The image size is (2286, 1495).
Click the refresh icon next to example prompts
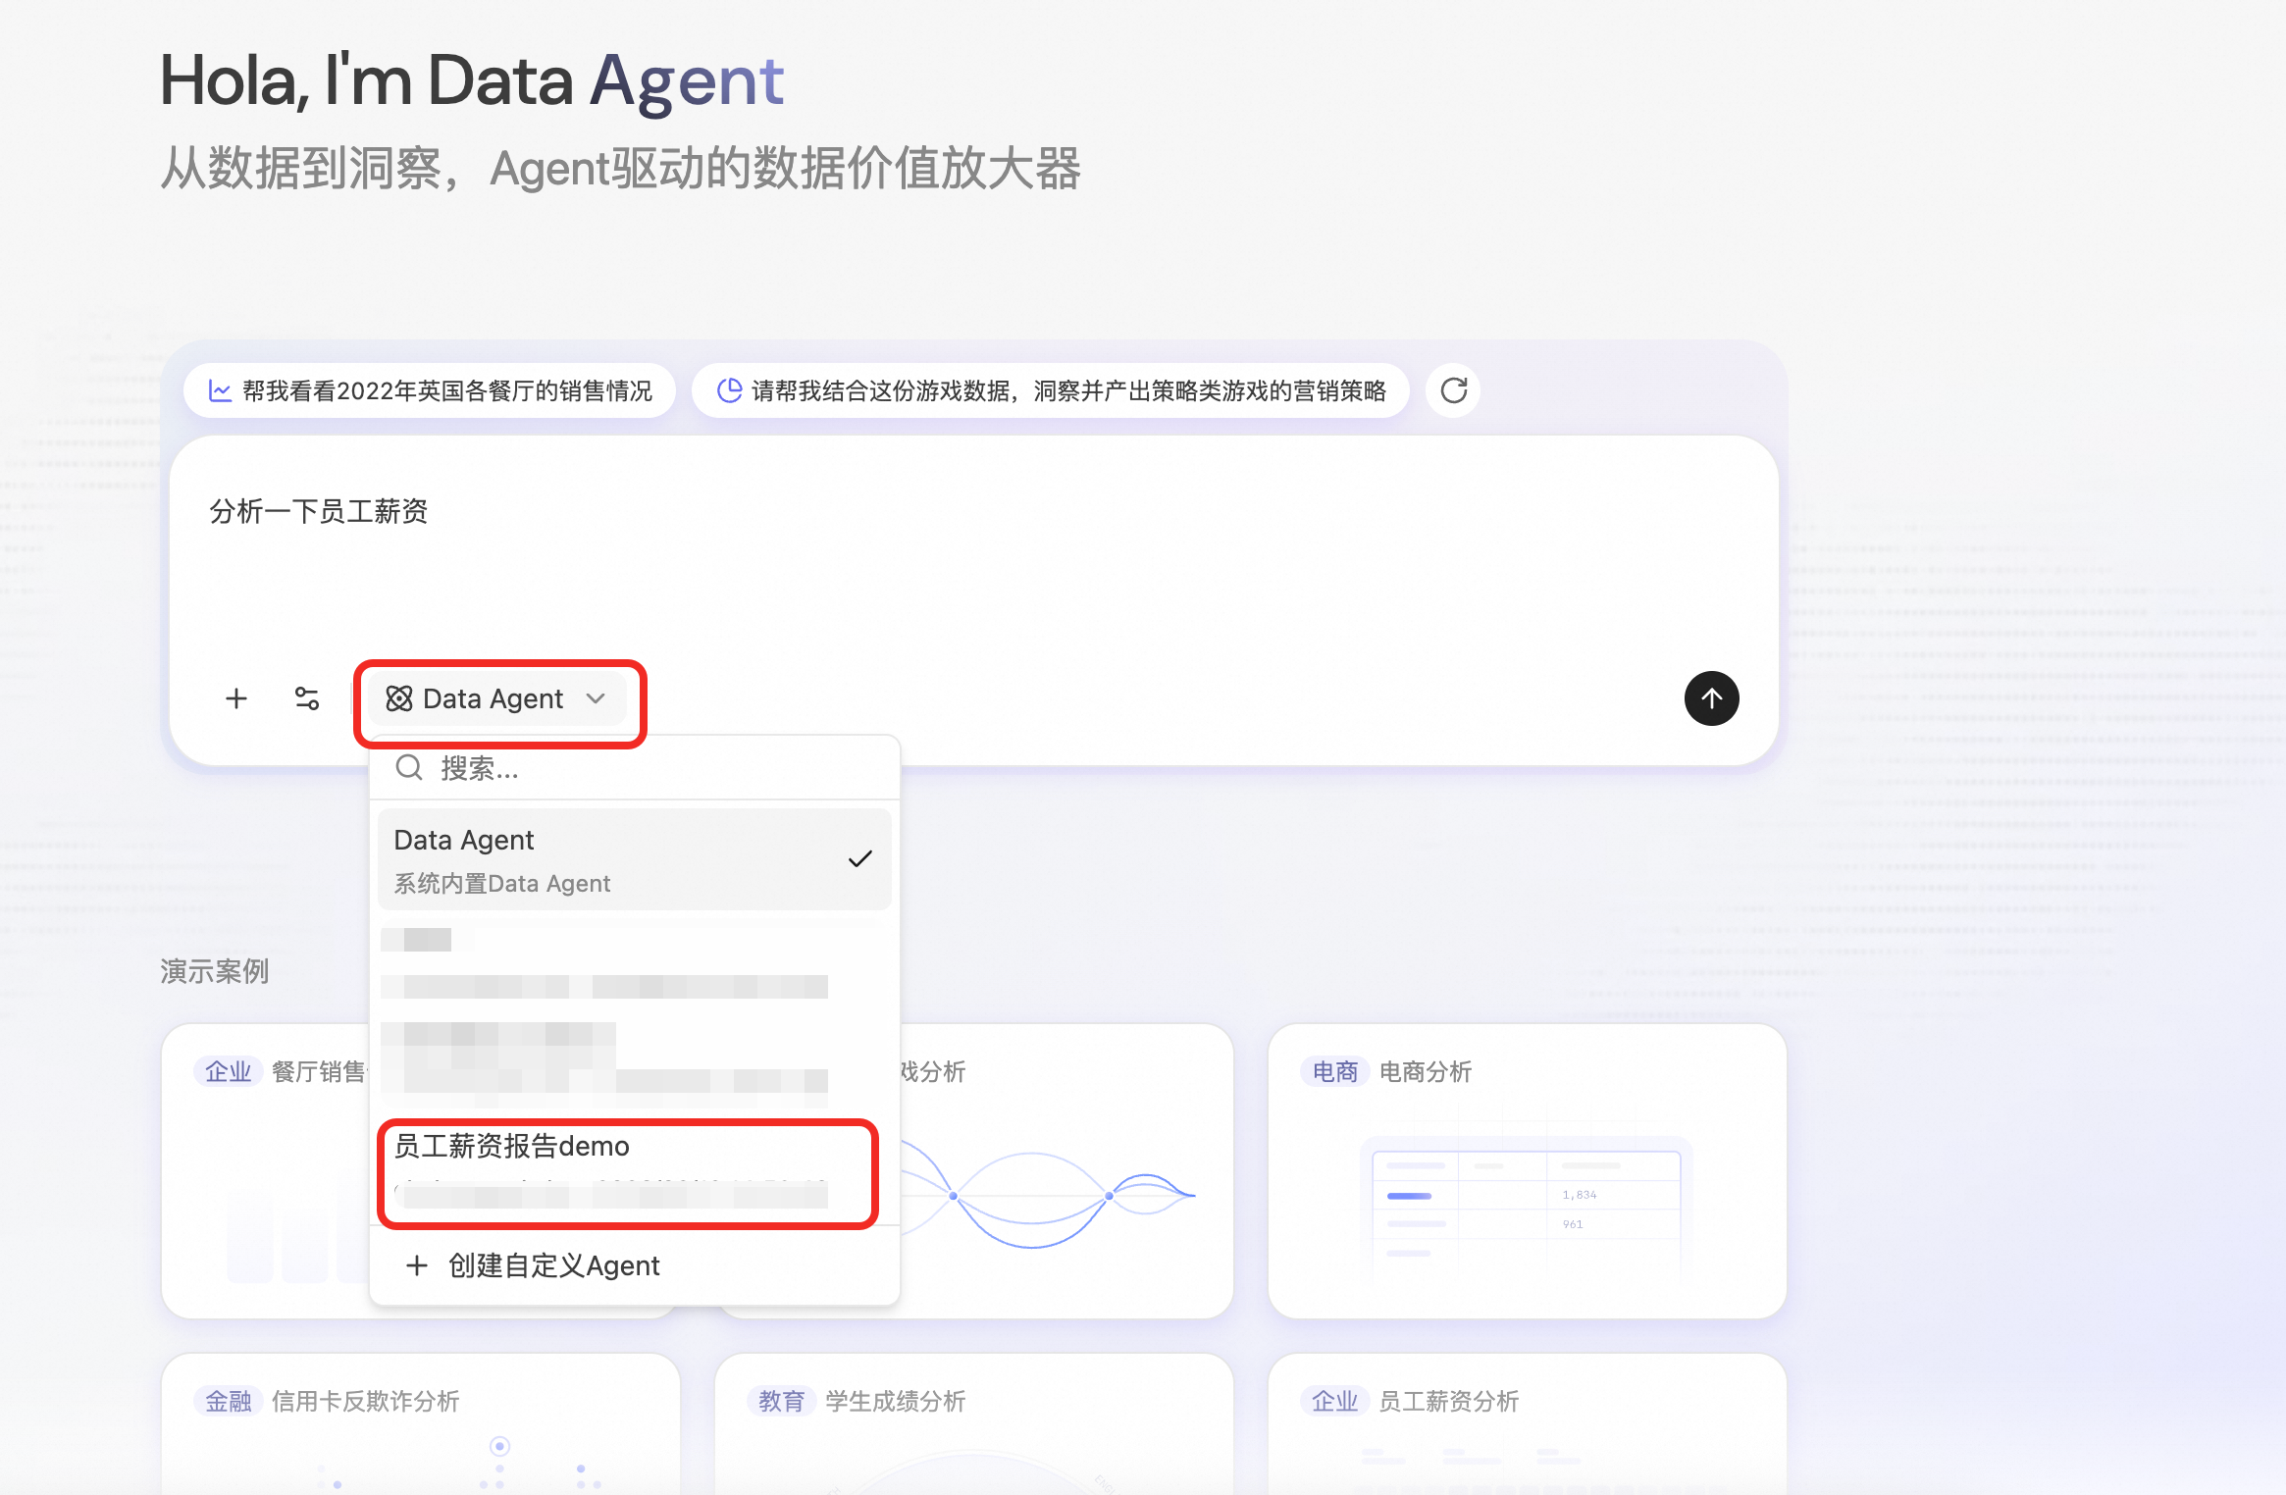(1452, 389)
